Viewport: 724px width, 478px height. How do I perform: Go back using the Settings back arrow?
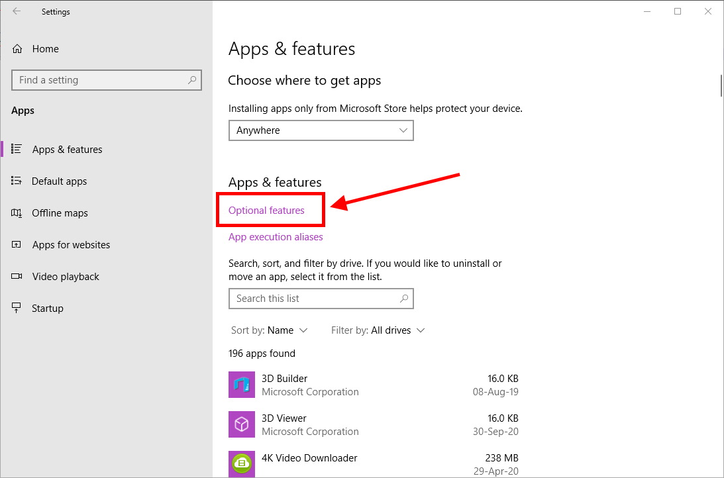click(17, 11)
